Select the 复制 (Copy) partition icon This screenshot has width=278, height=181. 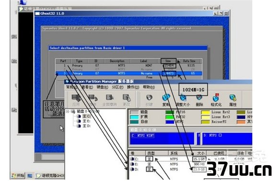(166, 100)
